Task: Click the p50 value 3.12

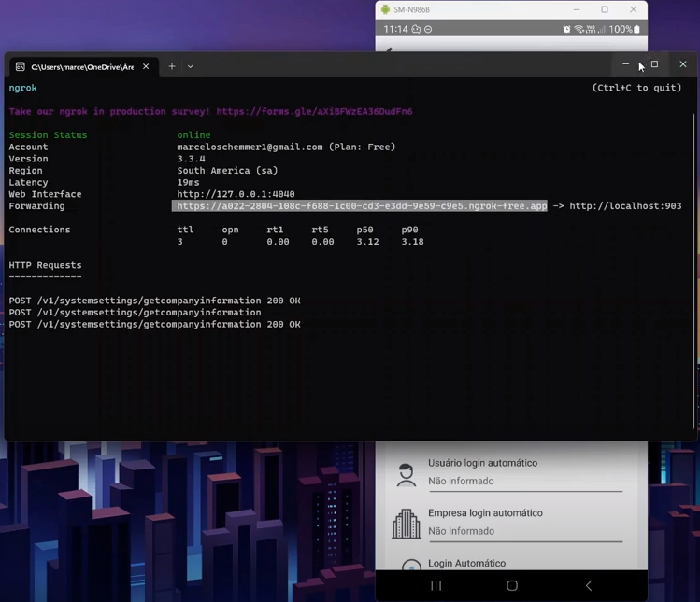Action: pyautogui.click(x=367, y=242)
